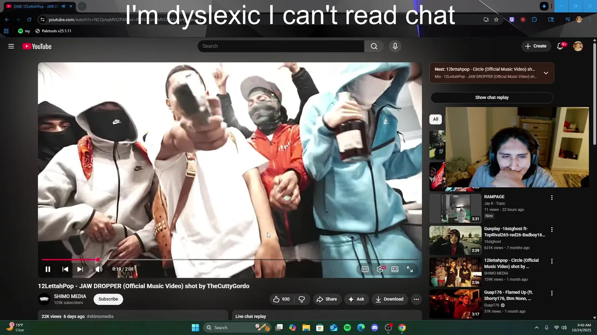Open YouTube notifications bell

(x=561, y=46)
